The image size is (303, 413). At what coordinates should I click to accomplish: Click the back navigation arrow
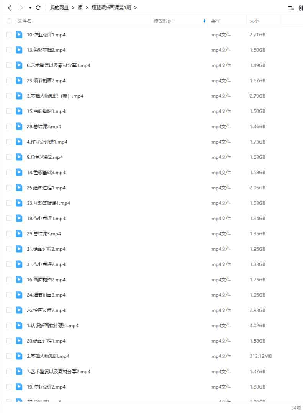point(10,8)
